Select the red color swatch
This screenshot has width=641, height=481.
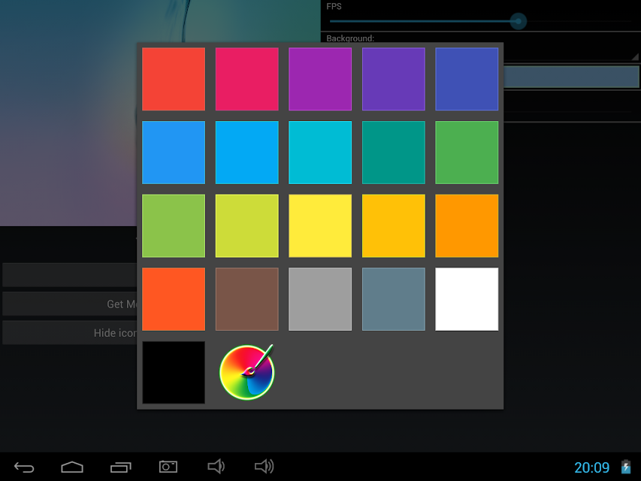tap(174, 79)
